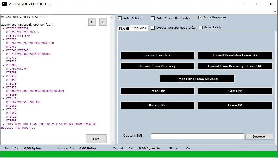Click the Erase FRP button
The height and width of the screenshot is (158, 278).
pos(158,91)
